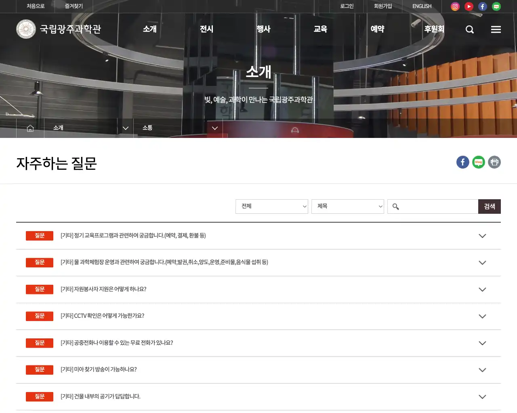Image resolution: width=517 pixels, height=413 pixels.
Task: Open the hamburger menu
Action: coord(496,29)
